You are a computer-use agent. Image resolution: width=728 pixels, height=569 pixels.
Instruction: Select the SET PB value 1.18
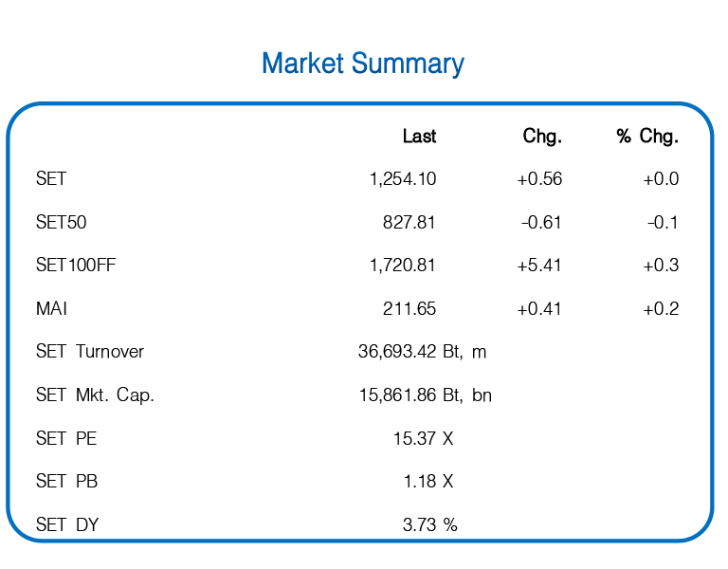[x=420, y=482]
